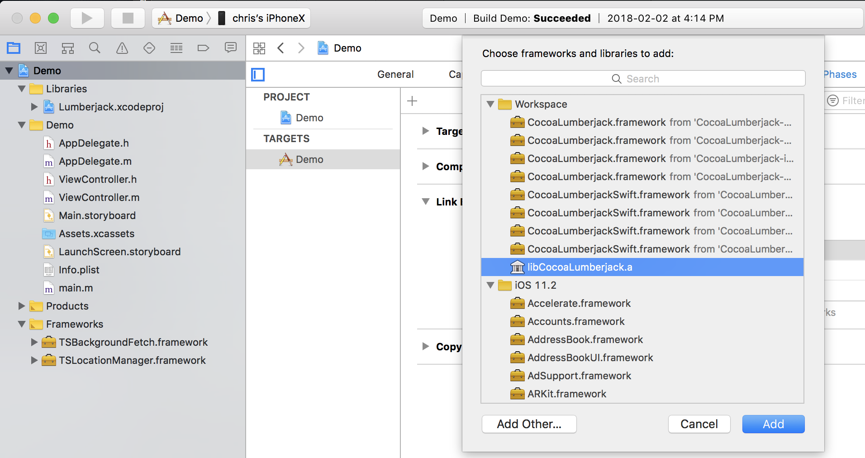Click the Stop button in toolbar
The height and width of the screenshot is (458, 865).
[x=128, y=18]
